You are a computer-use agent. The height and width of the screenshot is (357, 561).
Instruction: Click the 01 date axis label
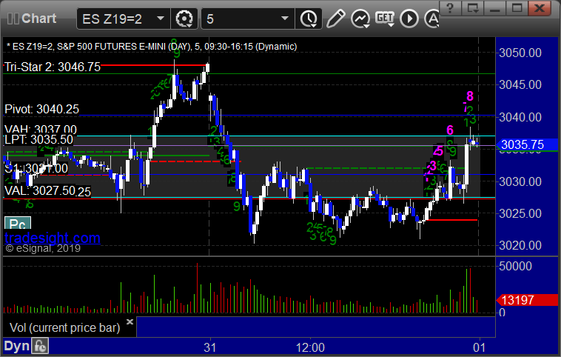tap(479, 347)
